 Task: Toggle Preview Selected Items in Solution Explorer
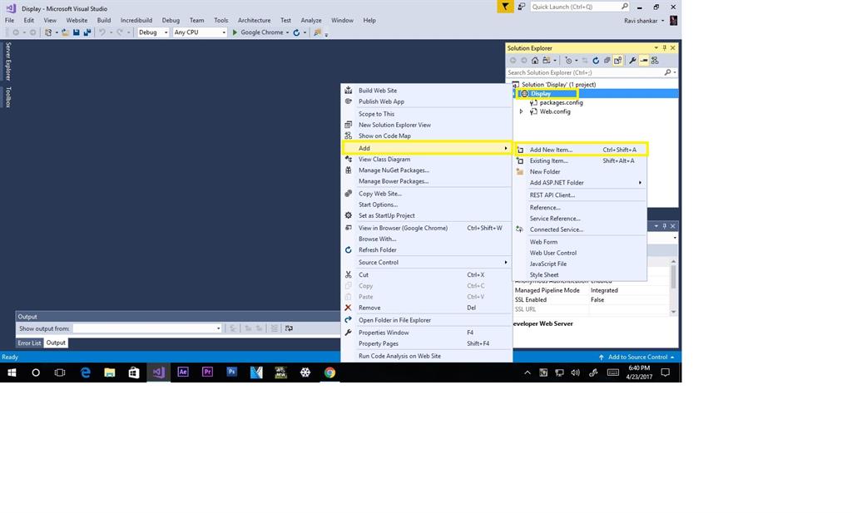point(644,60)
